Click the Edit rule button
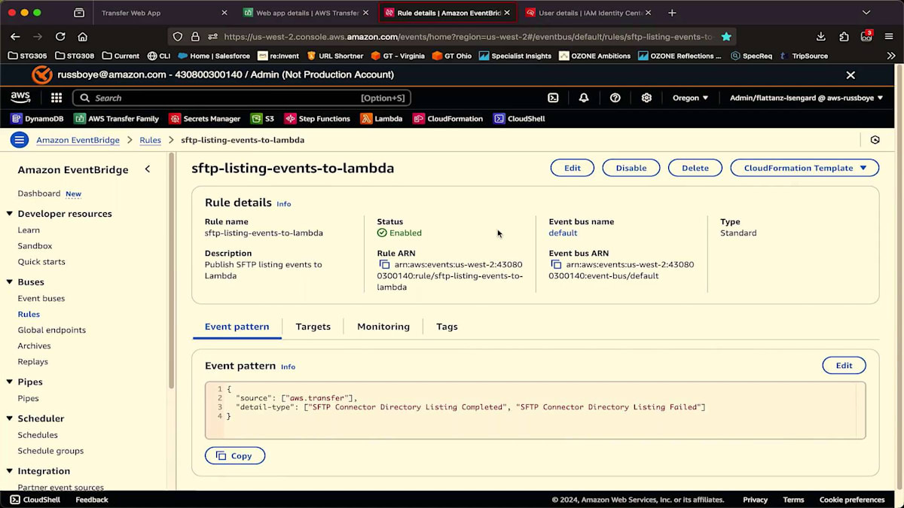This screenshot has width=904, height=508. pyautogui.click(x=573, y=168)
